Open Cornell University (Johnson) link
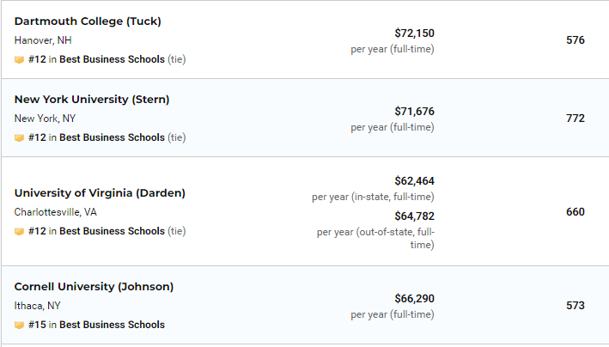This screenshot has width=609, height=347. tap(94, 286)
